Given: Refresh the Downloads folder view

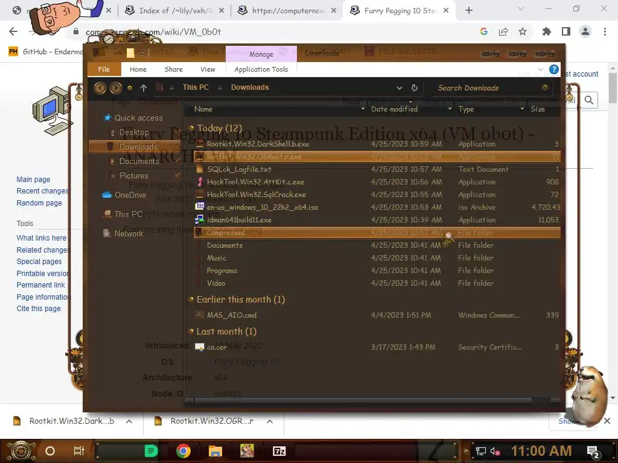Looking at the screenshot, I should (x=414, y=88).
